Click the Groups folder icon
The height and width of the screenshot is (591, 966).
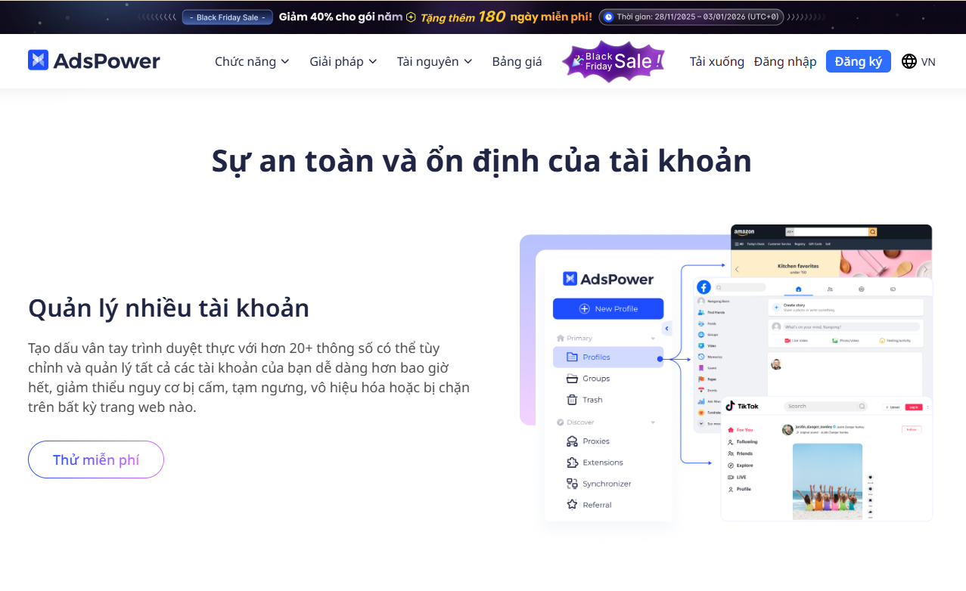[572, 378]
